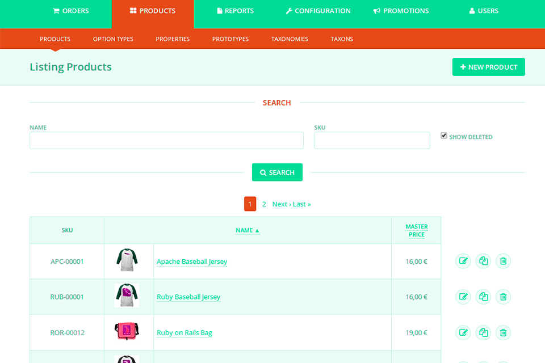Delete the Ruby Baseball Jersey product

pyautogui.click(x=503, y=297)
